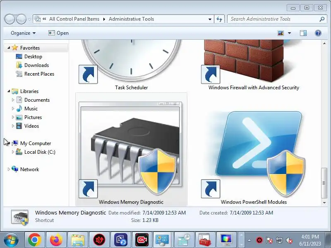Launch Firefox from taskbar

[x=56, y=240]
